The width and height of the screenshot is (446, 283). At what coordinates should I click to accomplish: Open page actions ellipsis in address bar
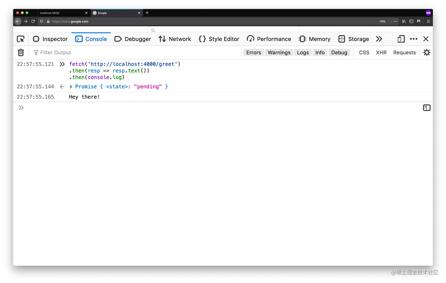click(x=395, y=22)
